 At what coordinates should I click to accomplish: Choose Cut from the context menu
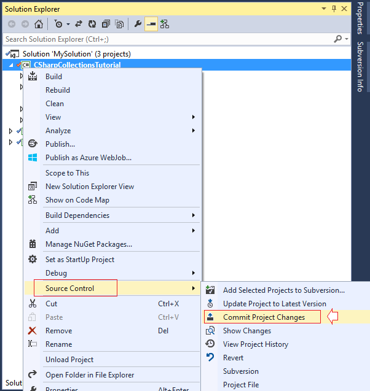pyautogui.click(x=113, y=304)
